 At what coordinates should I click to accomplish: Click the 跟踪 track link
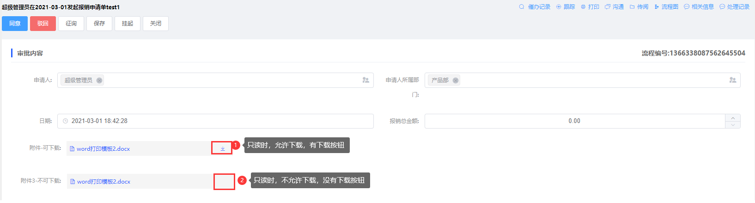tap(566, 7)
